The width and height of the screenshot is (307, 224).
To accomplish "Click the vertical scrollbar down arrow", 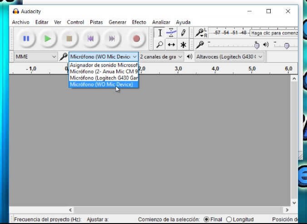I will [x=294, y=203].
